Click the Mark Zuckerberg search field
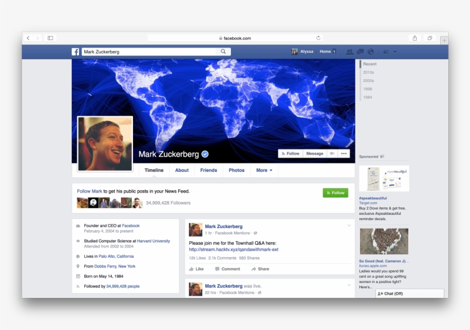The image size is (470, 330). [149, 52]
